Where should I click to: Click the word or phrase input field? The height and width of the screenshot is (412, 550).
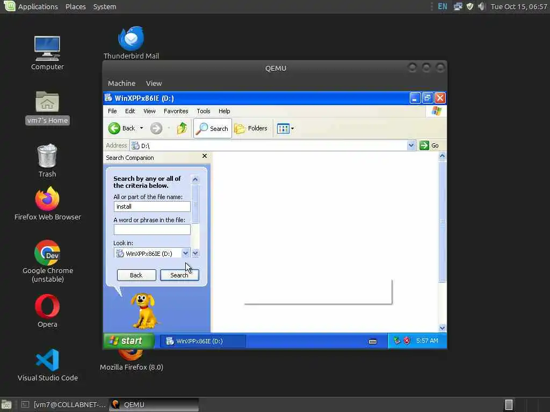[152, 230]
